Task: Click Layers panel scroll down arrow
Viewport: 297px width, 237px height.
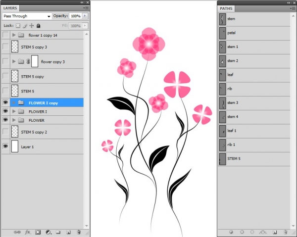Action: 87,226
